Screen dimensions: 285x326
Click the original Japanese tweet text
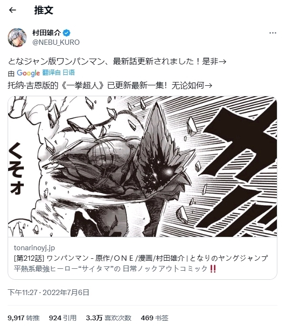(x=117, y=61)
